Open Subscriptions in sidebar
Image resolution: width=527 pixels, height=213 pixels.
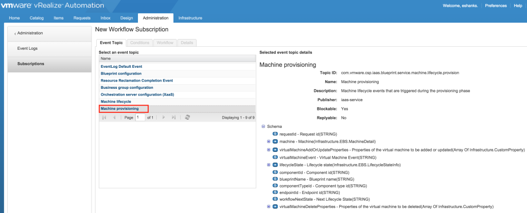[x=49, y=64]
